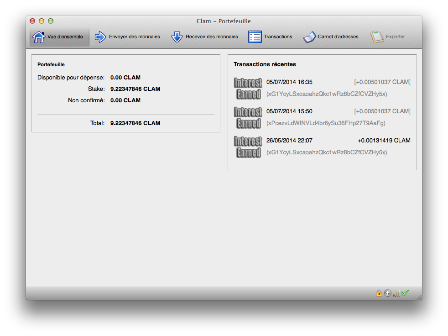The width and height of the screenshot is (448, 336).
Task: Click the Clam – Portefeuille window title
Action: point(224,21)
